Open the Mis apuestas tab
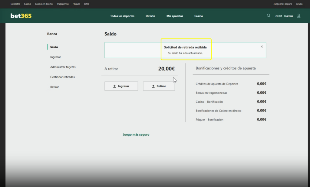The height and width of the screenshot is (187, 310). coord(175,16)
